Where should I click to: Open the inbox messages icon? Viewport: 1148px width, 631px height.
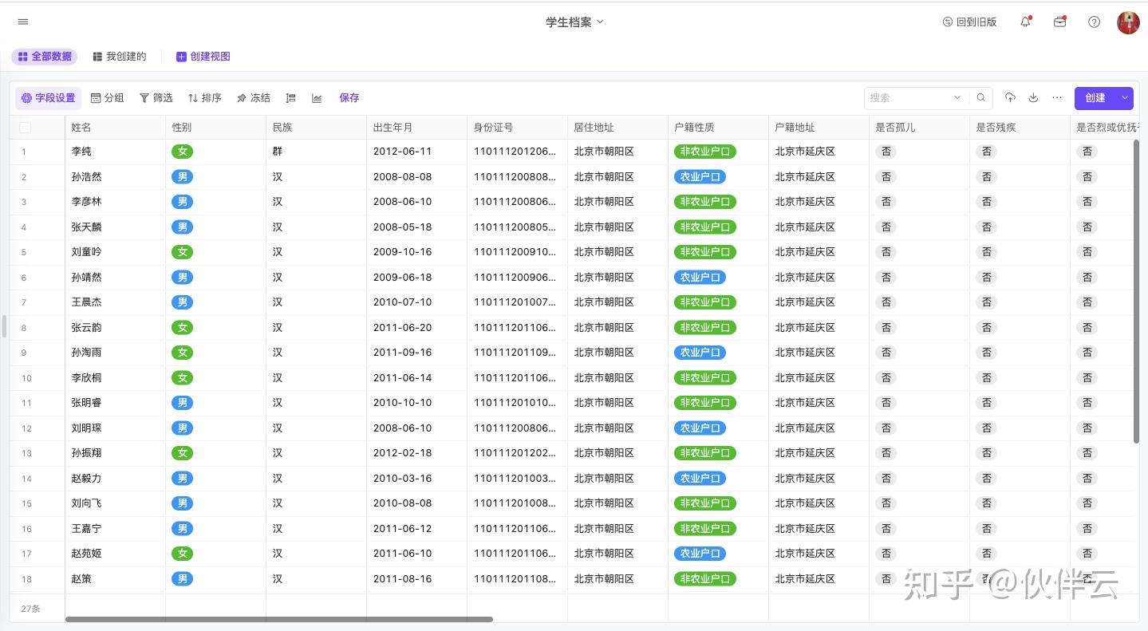point(1060,22)
